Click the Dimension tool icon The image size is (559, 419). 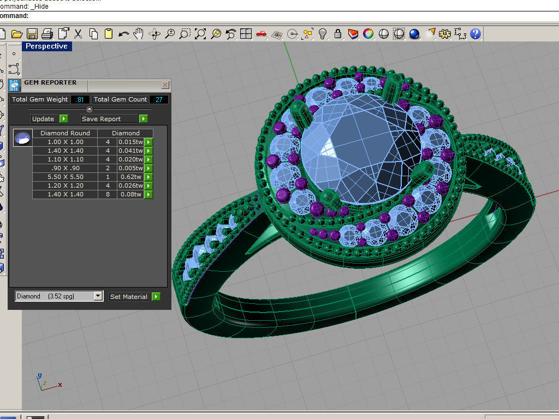pyautogui.click(x=460, y=34)
